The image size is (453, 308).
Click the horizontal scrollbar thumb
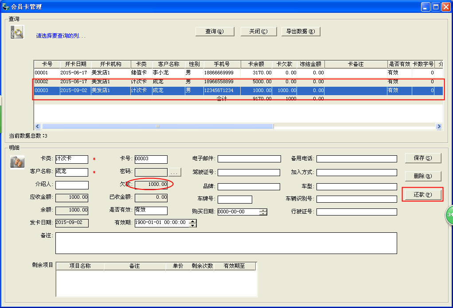coord(157,126)
